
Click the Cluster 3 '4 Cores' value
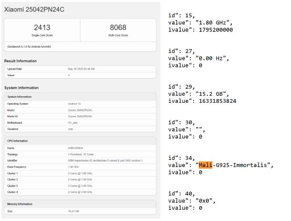(x=80, y=186)
